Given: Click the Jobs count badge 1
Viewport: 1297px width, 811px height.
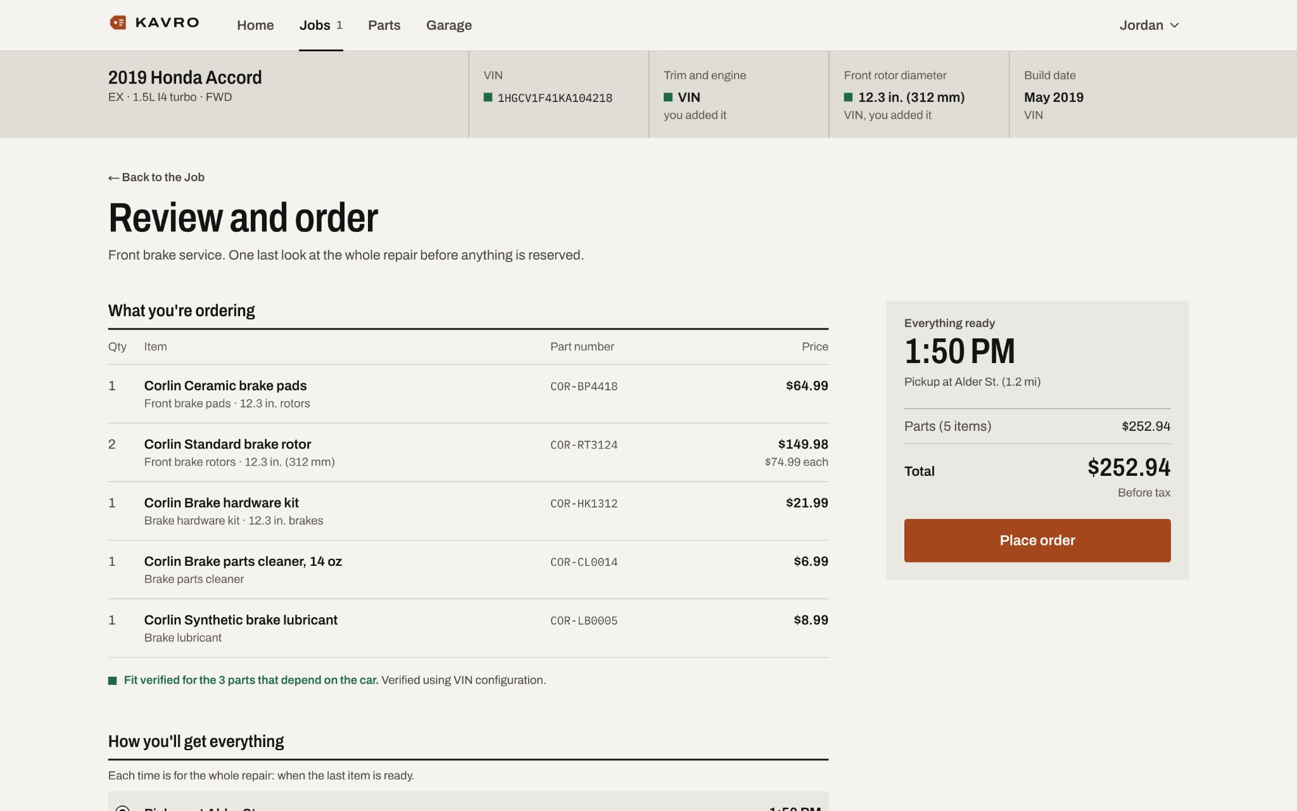Looking at the screenshot, I should pyautogui.click(x=339, y=25).
